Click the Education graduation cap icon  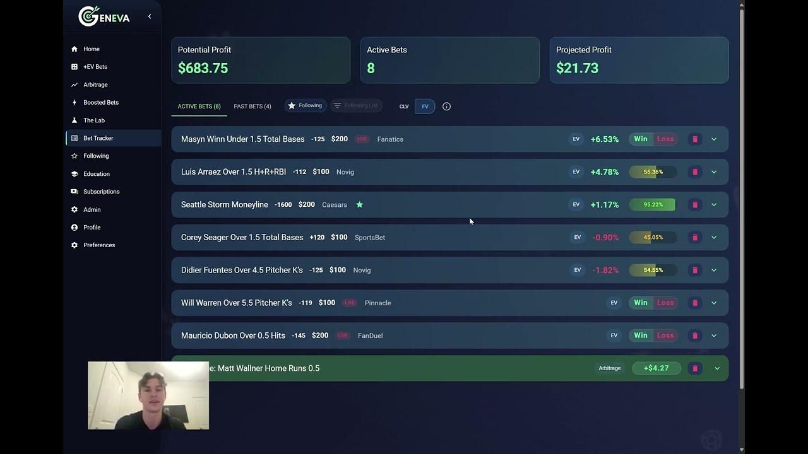coord(74,174)
